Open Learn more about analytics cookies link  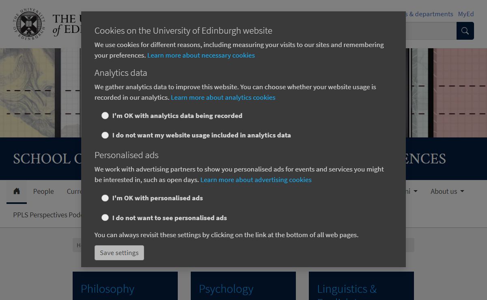point(223,97)
